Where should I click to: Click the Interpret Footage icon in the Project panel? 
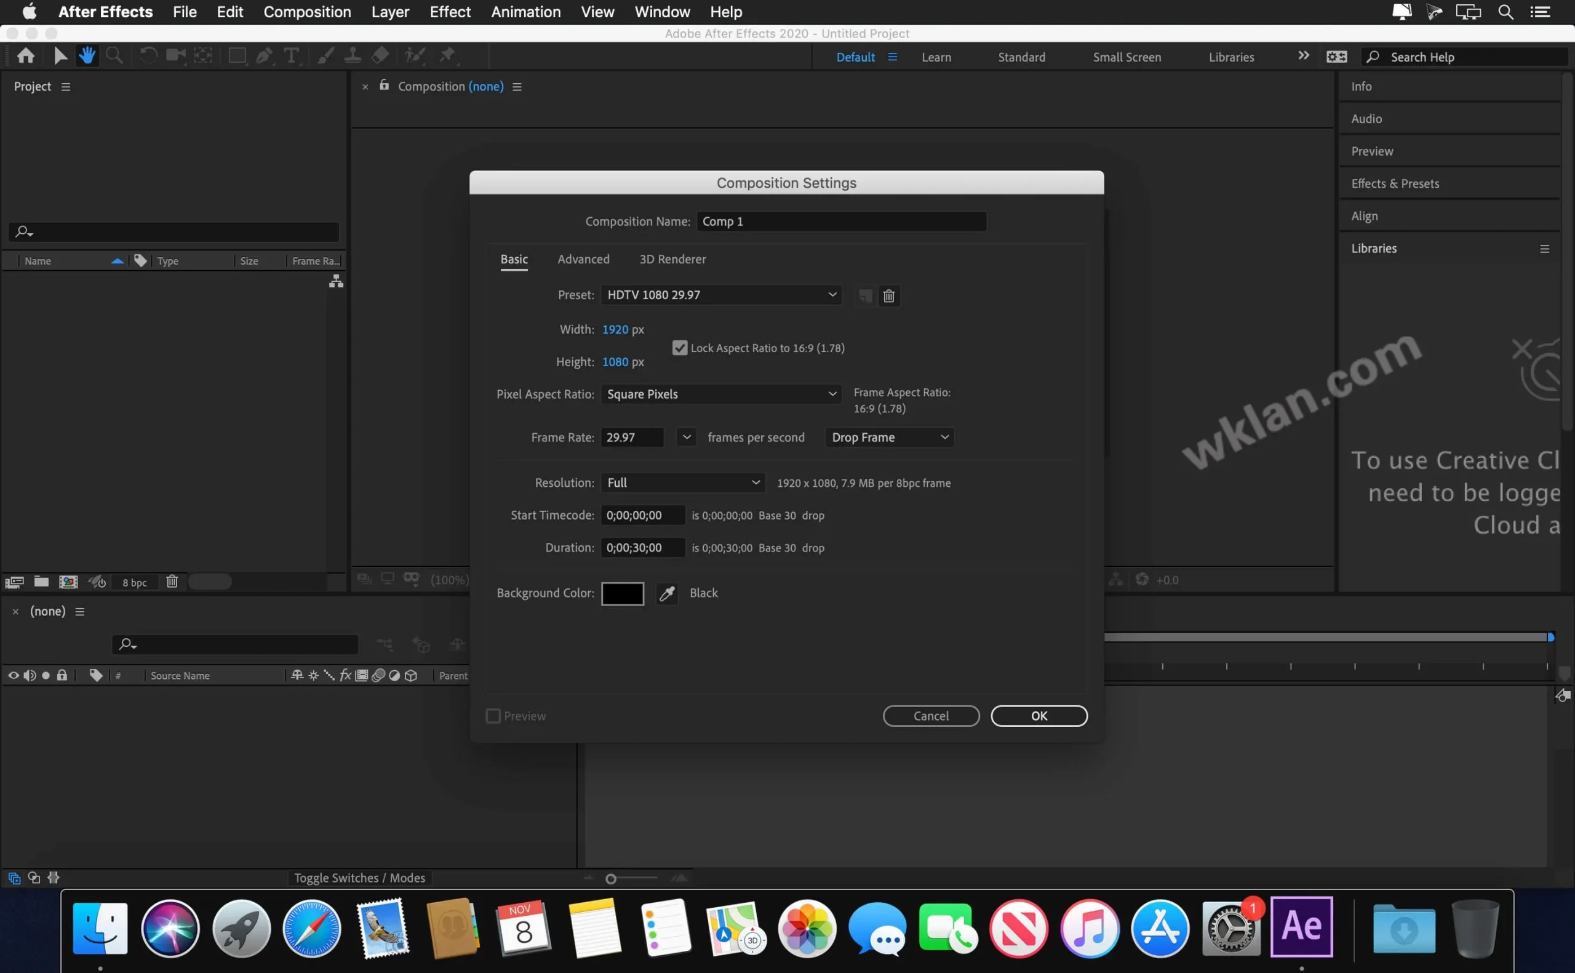click(14, 582)
